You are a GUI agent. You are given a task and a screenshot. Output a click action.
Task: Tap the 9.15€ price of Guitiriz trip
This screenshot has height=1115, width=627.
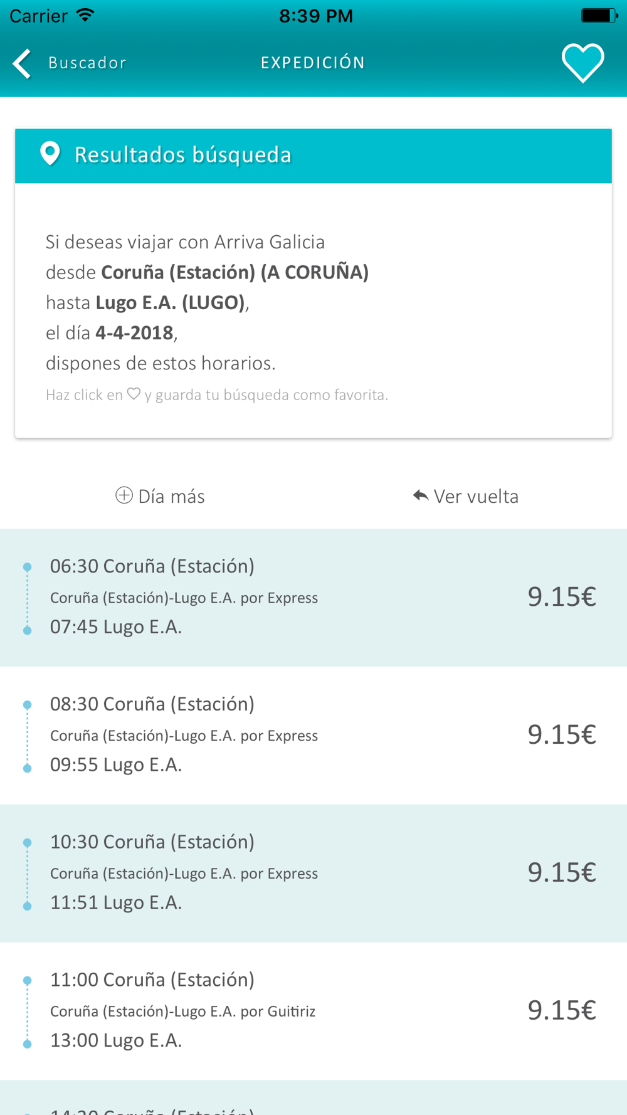[561, 1011]
